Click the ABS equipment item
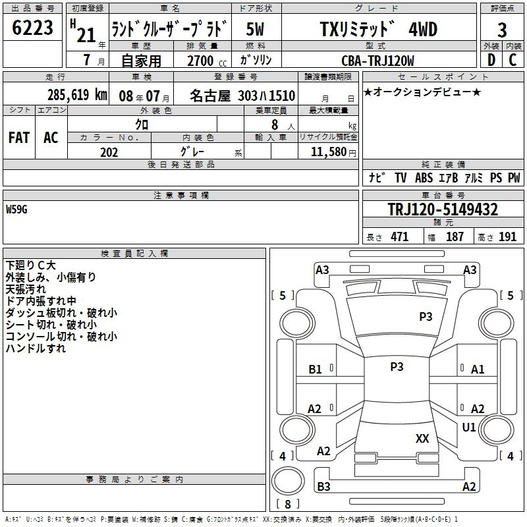Image resolution: width=527 pixels, height=527 pixels. (x=424, y=177)
